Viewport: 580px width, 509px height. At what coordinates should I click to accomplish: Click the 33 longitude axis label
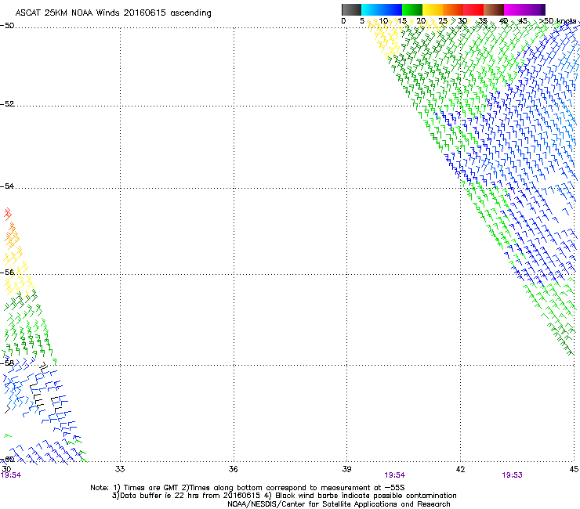click(x=120, y=469)
